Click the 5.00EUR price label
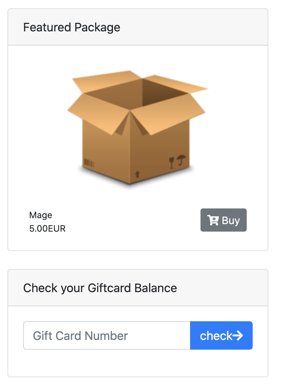 click(47, 229)
